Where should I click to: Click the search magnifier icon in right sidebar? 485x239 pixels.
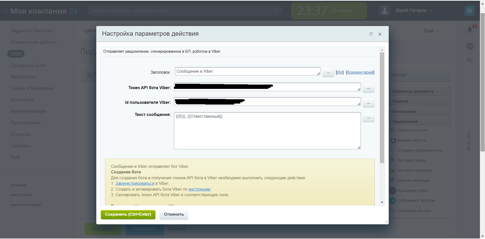click(469, 60)
